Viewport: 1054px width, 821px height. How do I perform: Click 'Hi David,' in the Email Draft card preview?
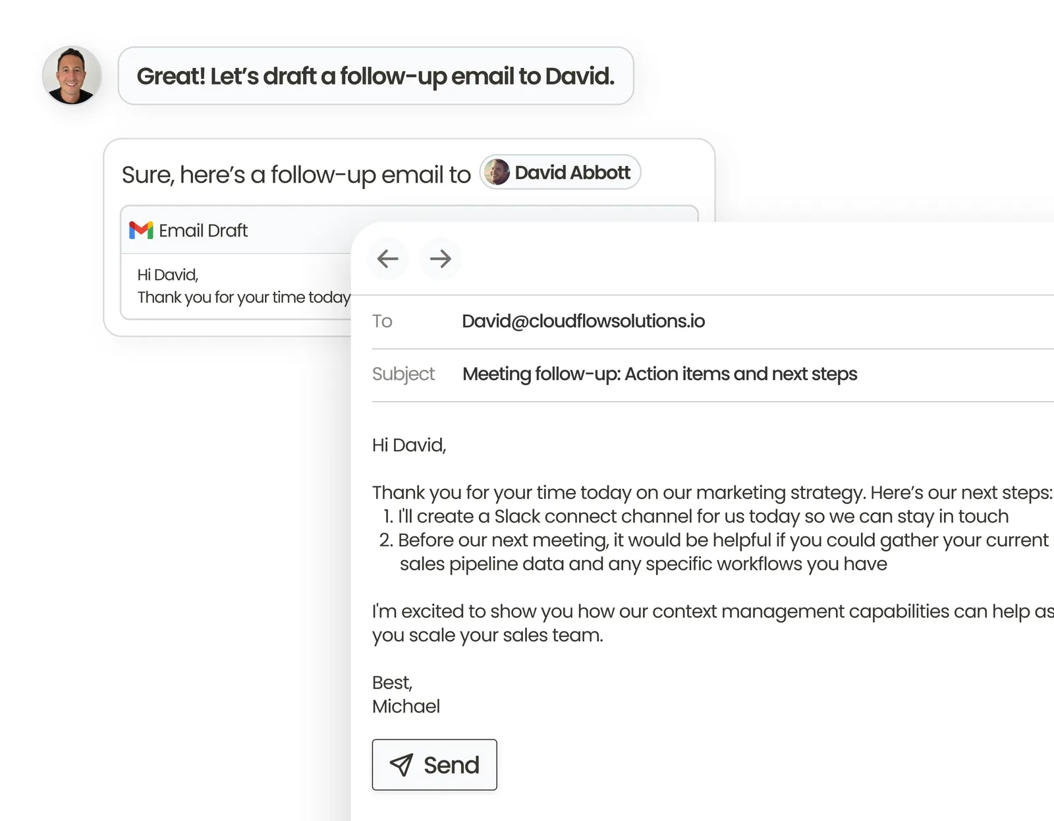point(167,275)
